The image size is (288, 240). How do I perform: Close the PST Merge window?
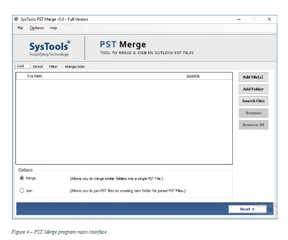tap(269, 19)
